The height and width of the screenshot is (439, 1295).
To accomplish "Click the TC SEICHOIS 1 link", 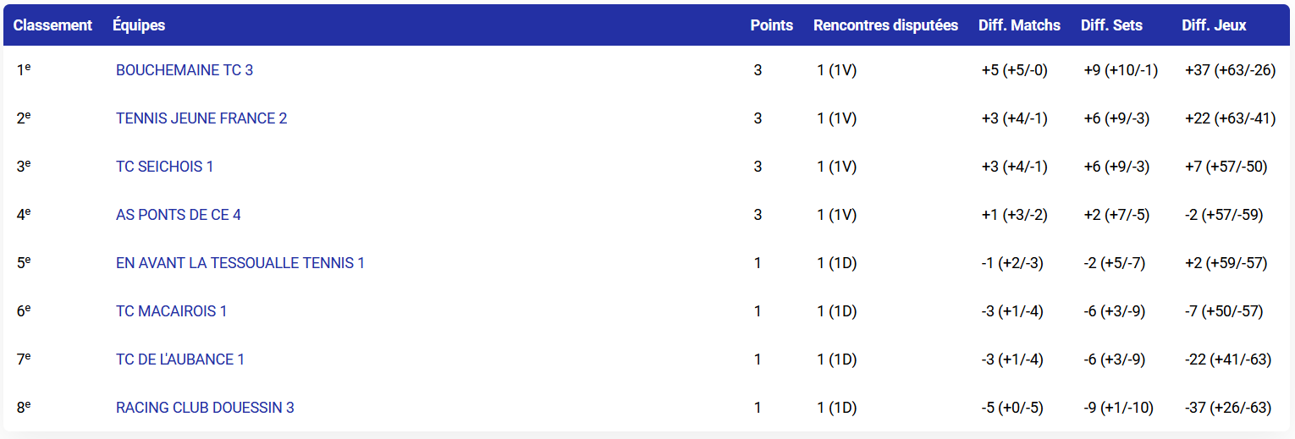I will click(x=164, y=167).
